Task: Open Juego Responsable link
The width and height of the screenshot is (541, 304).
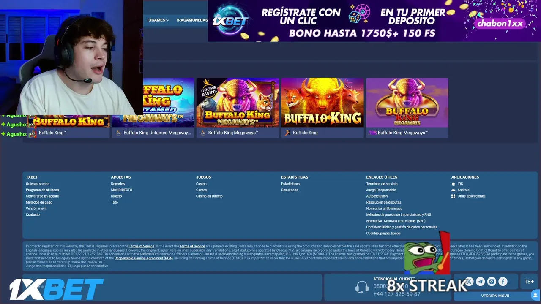Action: tap(381, 190)
